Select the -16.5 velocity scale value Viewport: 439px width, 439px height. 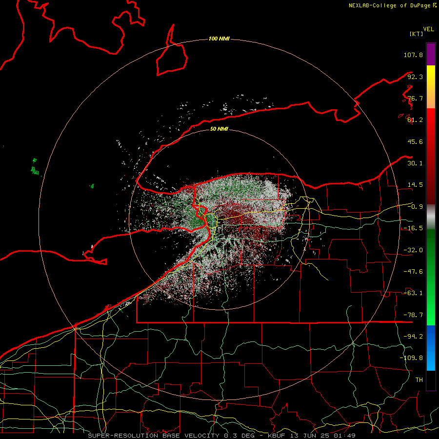[413, 228]
